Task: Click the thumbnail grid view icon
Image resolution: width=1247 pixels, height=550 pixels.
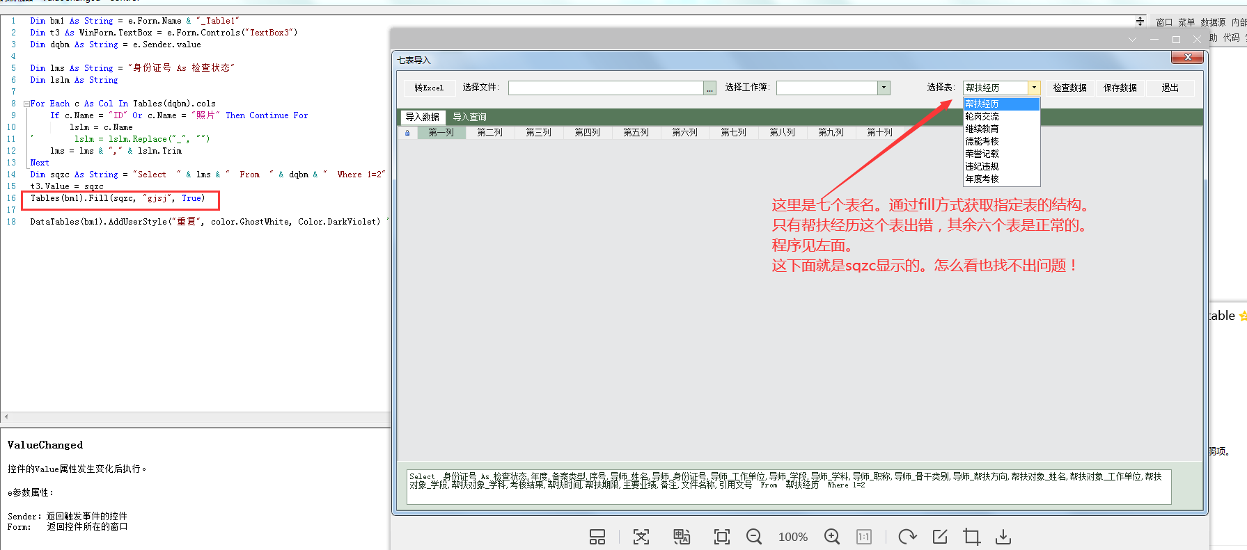Action: click(x=597, y=537)
